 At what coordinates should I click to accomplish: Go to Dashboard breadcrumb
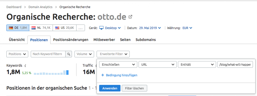[14, 7]
